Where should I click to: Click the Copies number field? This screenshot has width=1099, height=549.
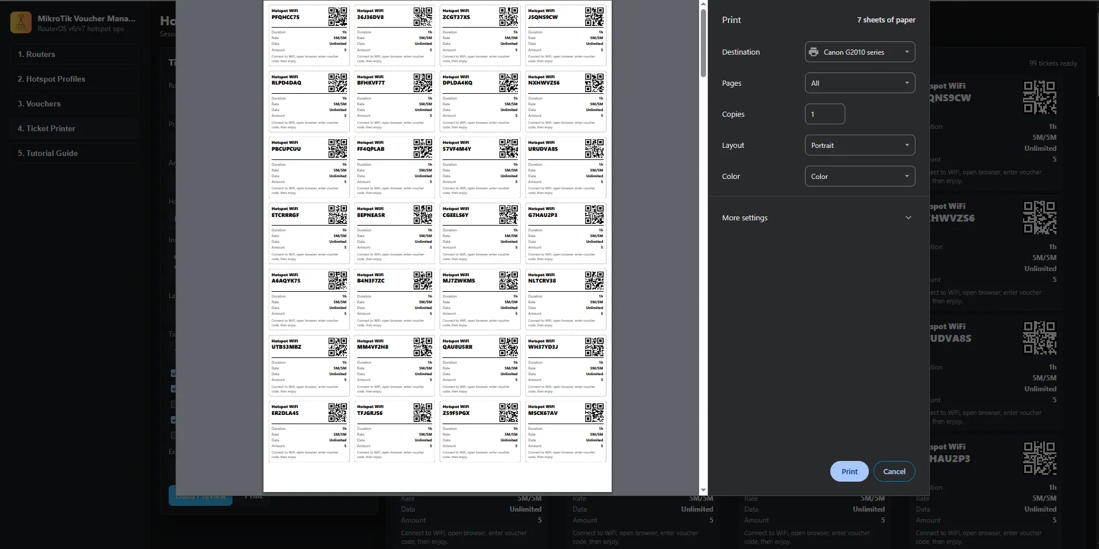[x=825, y=114]
